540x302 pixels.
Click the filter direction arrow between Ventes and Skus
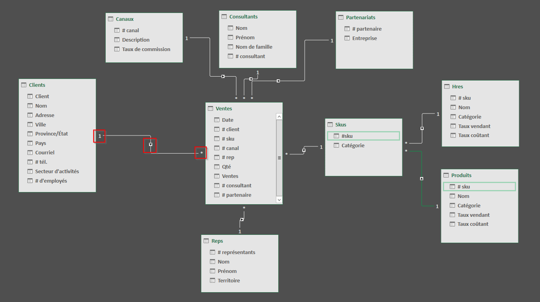click(x=304, y=150)
